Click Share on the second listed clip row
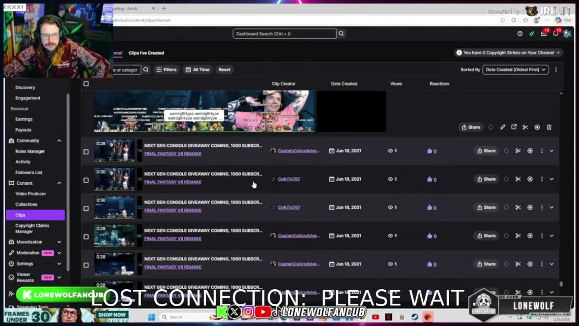The height and width of the screenshot is (326, 579). [x=486, y=179]
